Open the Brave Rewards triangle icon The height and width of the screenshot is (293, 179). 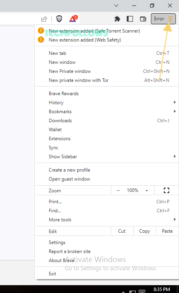(73, 18)
